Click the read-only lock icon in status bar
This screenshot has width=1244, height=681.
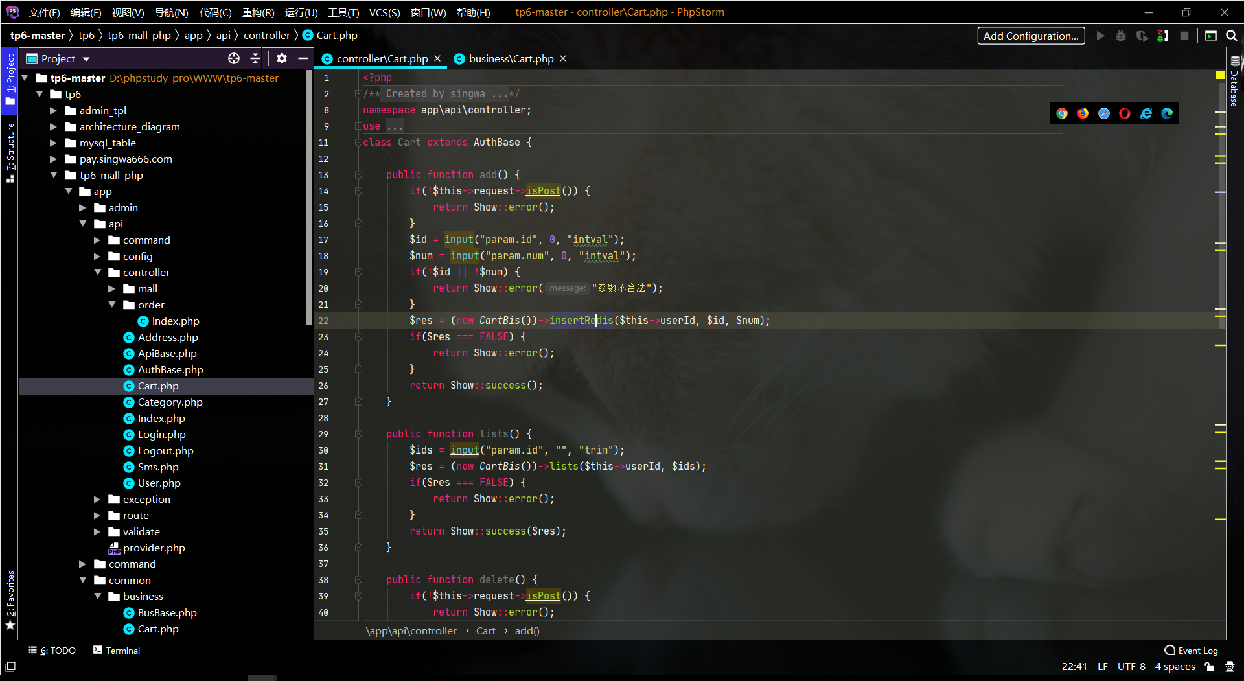[1209, 666]
